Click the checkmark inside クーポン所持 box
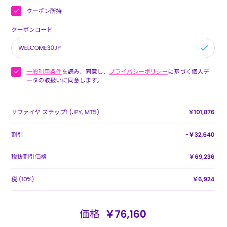 (16, 11)
